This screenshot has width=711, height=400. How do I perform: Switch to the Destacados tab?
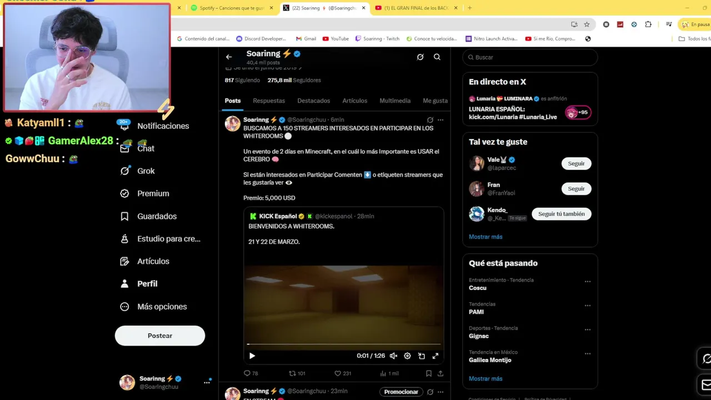tap(313, 101)
